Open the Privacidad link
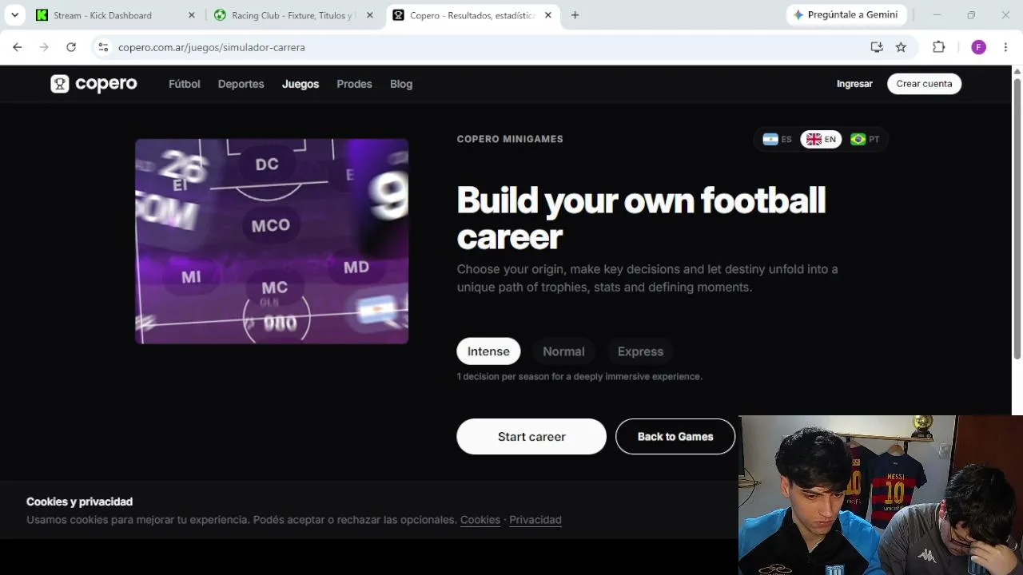This screenshot has height=575, width=1023. point(535,520)
